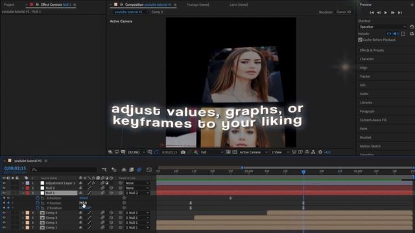
Task: Toggle motion blur enable icon in timeline
Action: pos(139,170)
